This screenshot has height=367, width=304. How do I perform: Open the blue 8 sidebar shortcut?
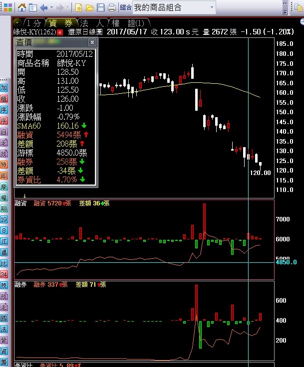point(4,230)
